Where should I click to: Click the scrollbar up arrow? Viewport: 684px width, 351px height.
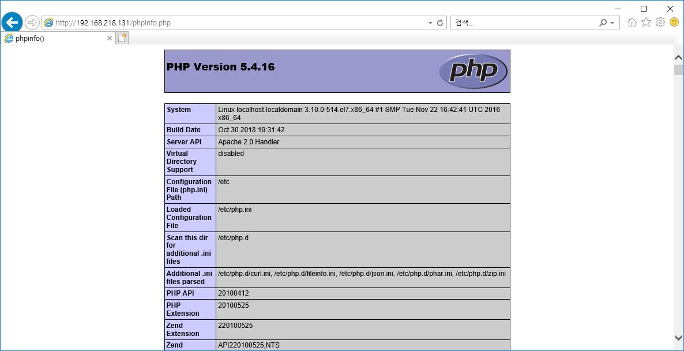coord(678,57)
